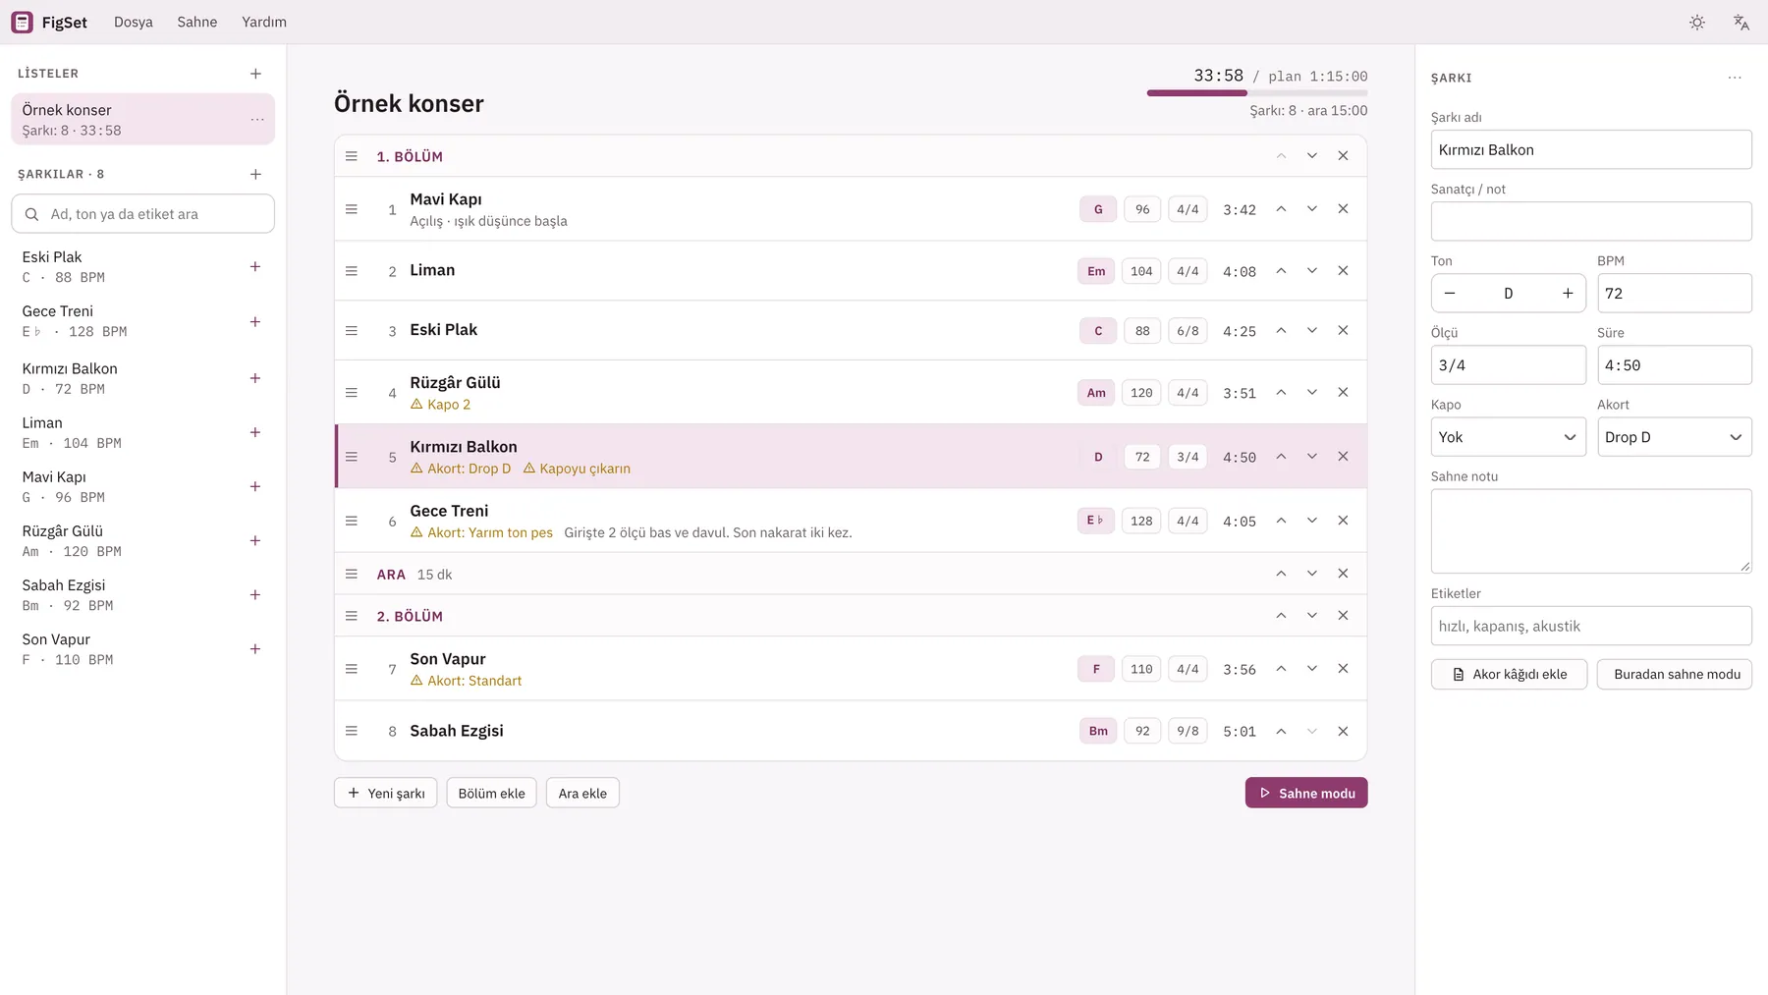Focus the song search field
Viewport: 1768px width, 995px height.
coord(142,213)
